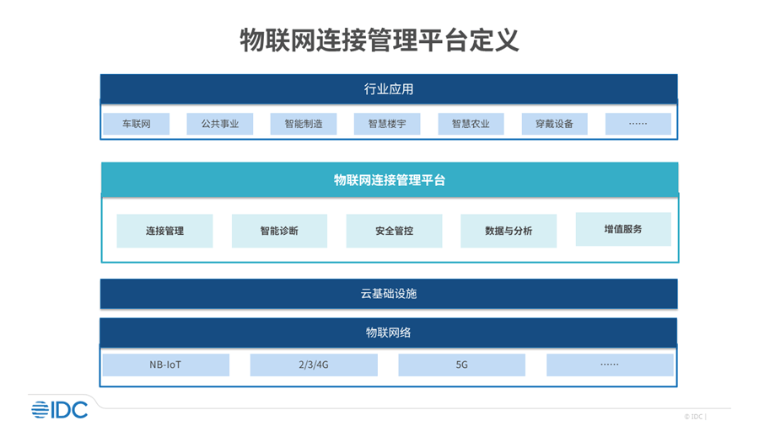Click the 数据与分析 box
The width and height of the screenshot is (759, 426).
tap(509, 231)
